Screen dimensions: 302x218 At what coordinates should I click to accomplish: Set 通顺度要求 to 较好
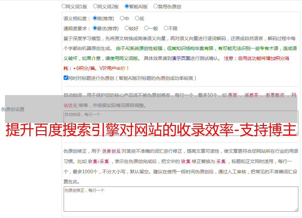click(x=127, y=28)
